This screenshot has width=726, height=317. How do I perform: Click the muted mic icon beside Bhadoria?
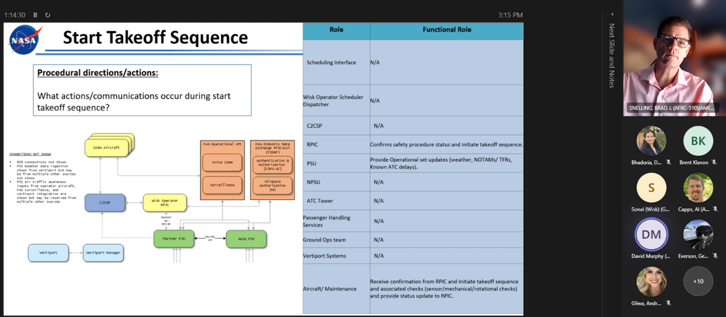point(669,163)
